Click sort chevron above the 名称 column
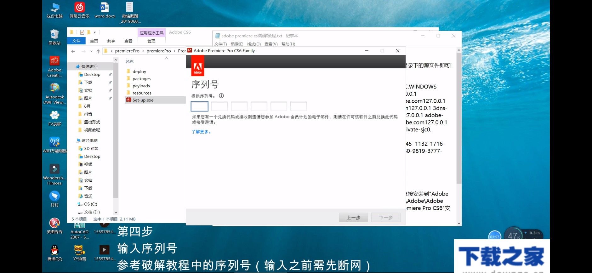This screenshot has height=273, width=592. tap(167, 58)
